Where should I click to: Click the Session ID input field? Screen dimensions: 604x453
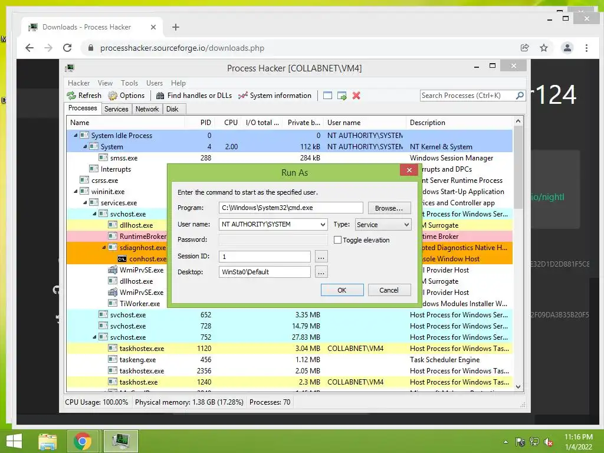pyautogui.click(x=265, y=256)
